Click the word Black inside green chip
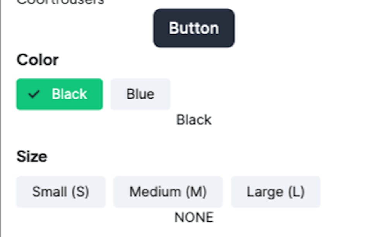The height and width of the screenshot is (237, 387). (x=69, y=94)
